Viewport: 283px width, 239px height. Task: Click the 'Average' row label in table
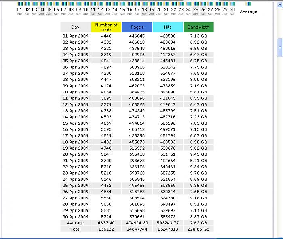click(x=76, y=223)
